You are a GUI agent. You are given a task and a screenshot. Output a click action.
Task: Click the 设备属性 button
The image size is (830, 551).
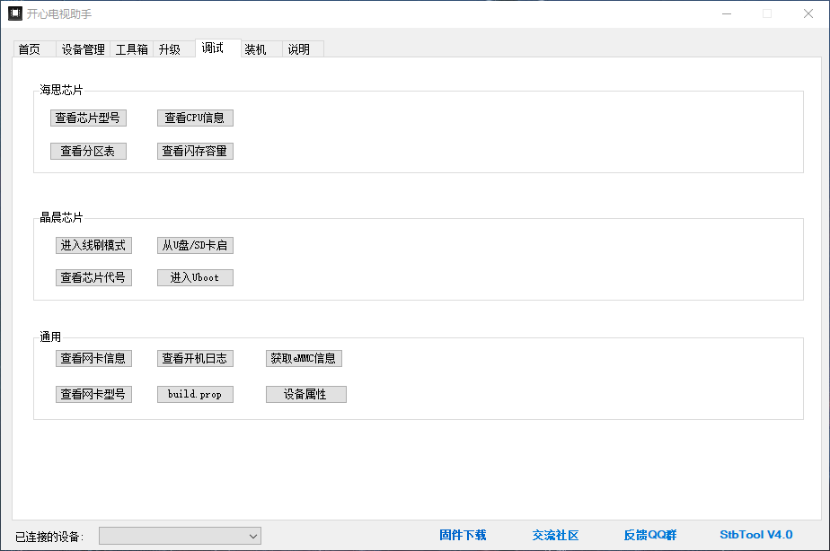(305, 395)
